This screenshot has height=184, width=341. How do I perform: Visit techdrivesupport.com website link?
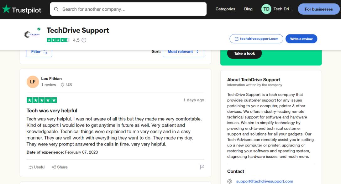pyautogui.click(x=256, y=39)
